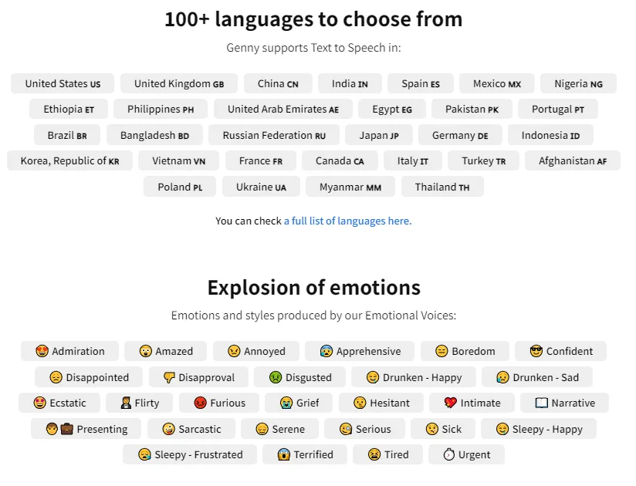Image resolution: width=636 pixels, height=486 pixels.
Task: Pick the Narrative style icon
Action: pos(564,402)
